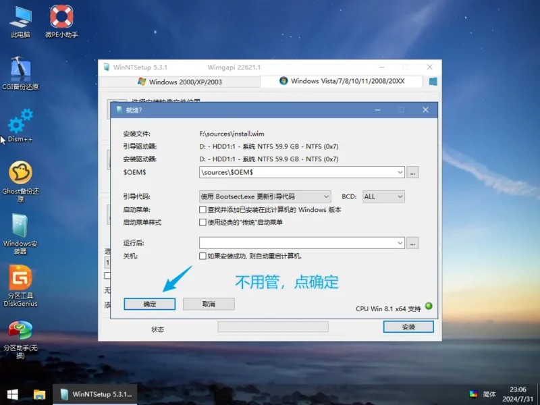Confirm with the 确定 button
This screenshot has height=405, width=540.
149,304
